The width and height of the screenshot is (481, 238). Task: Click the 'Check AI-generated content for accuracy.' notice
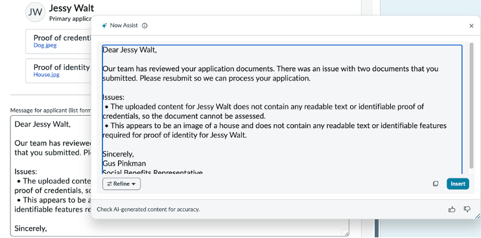pos(148,210)
